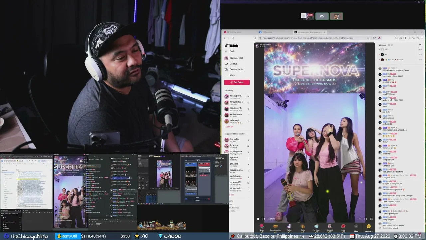Open top viewer JM in Viewers list

400,49
